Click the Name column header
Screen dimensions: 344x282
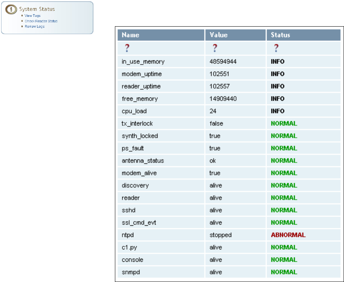pos(161,35)
